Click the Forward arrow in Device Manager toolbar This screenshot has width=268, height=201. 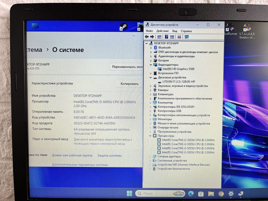tap(152, 36)
